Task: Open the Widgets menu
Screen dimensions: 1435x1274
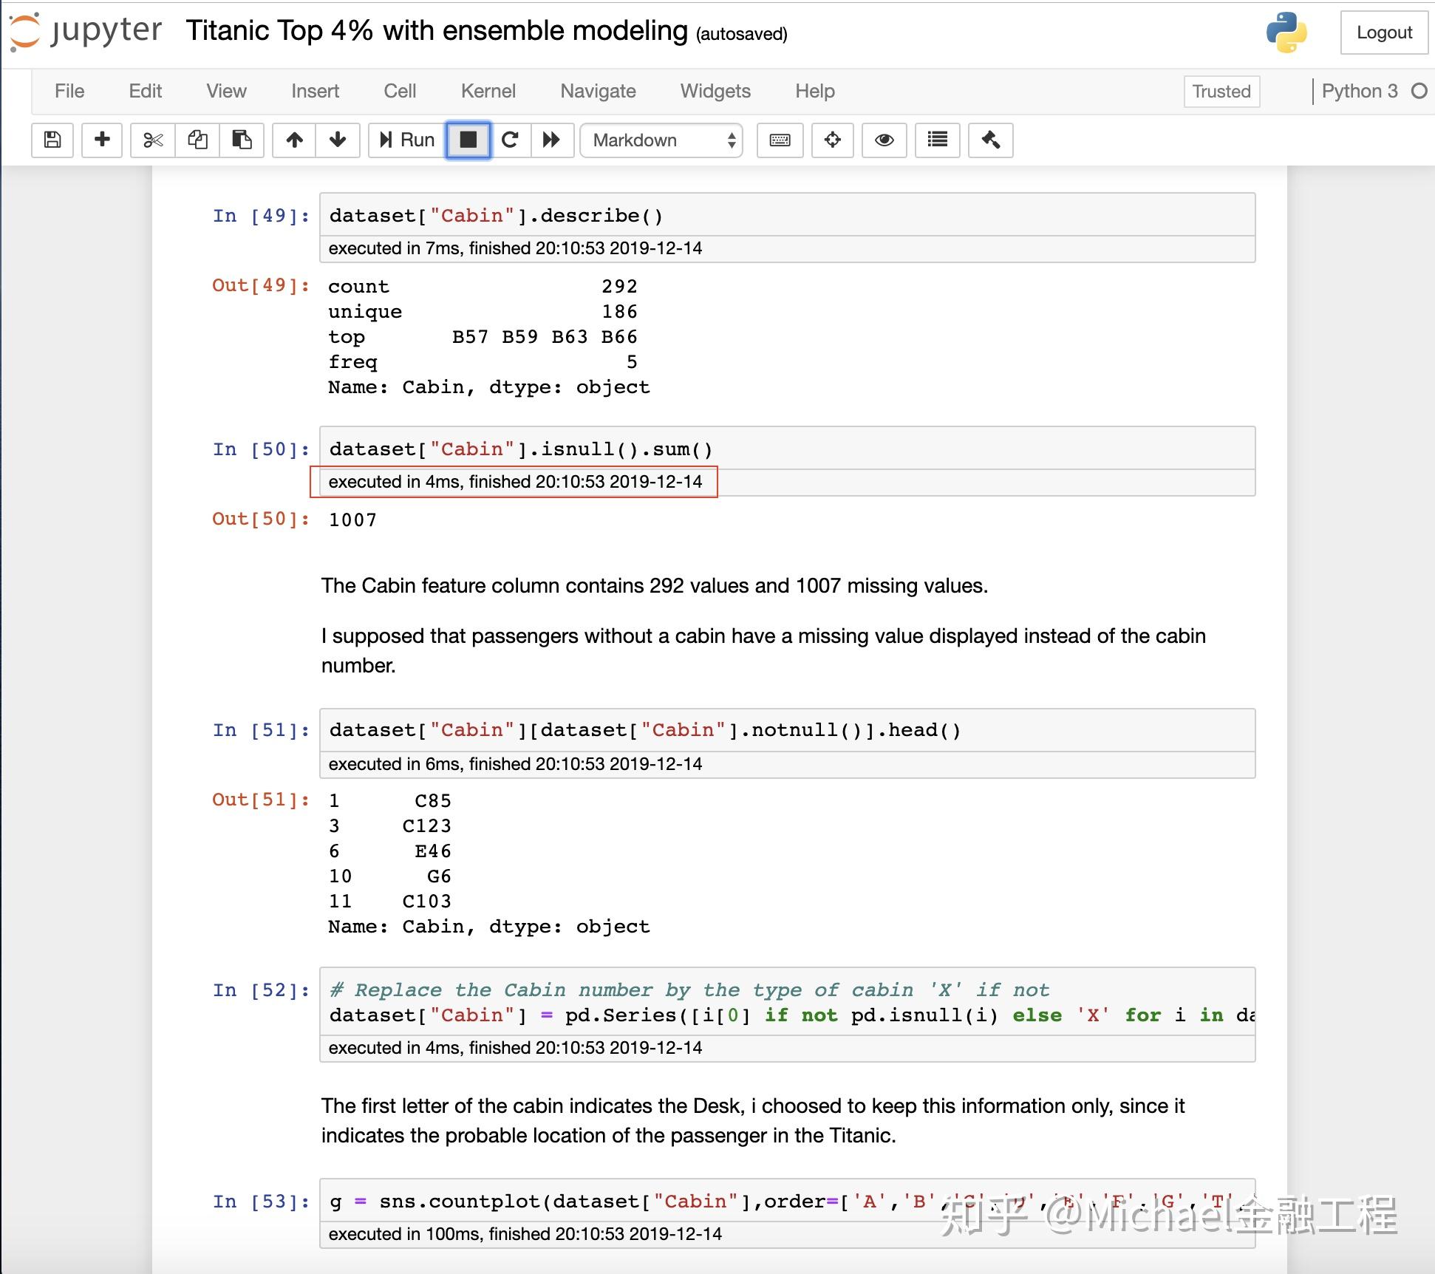Action: (714, 90)
